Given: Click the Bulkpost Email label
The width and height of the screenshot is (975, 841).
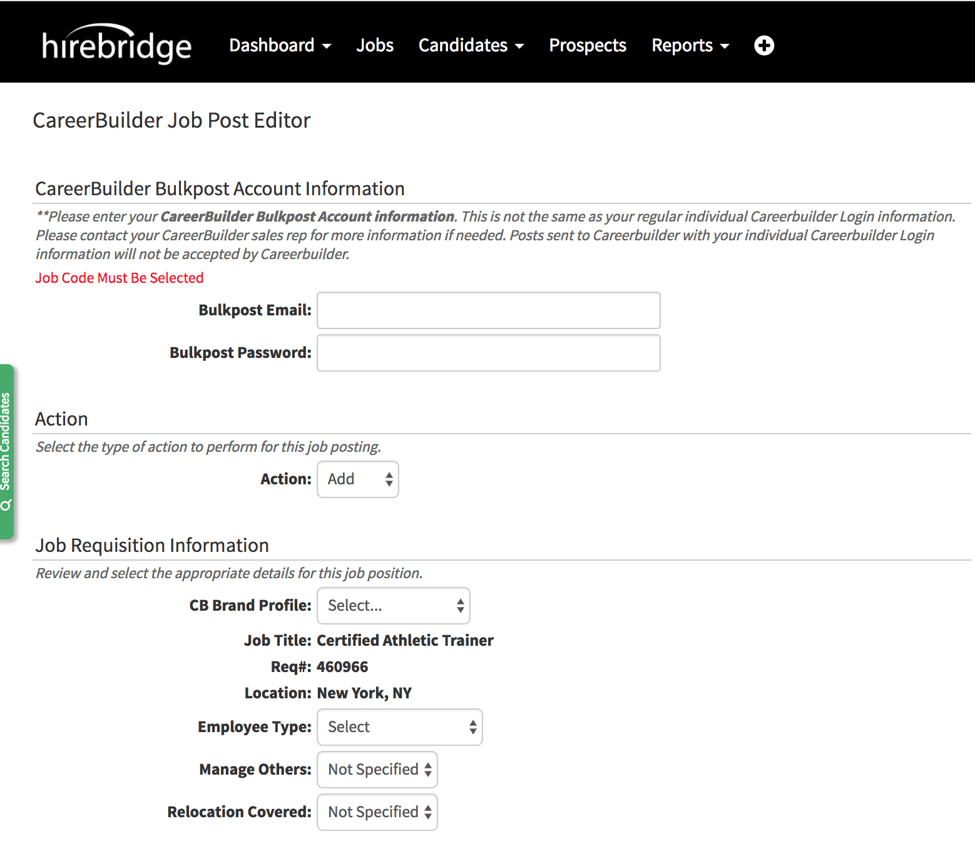Looking at the screenshot, I should click(x=255, y=310).
